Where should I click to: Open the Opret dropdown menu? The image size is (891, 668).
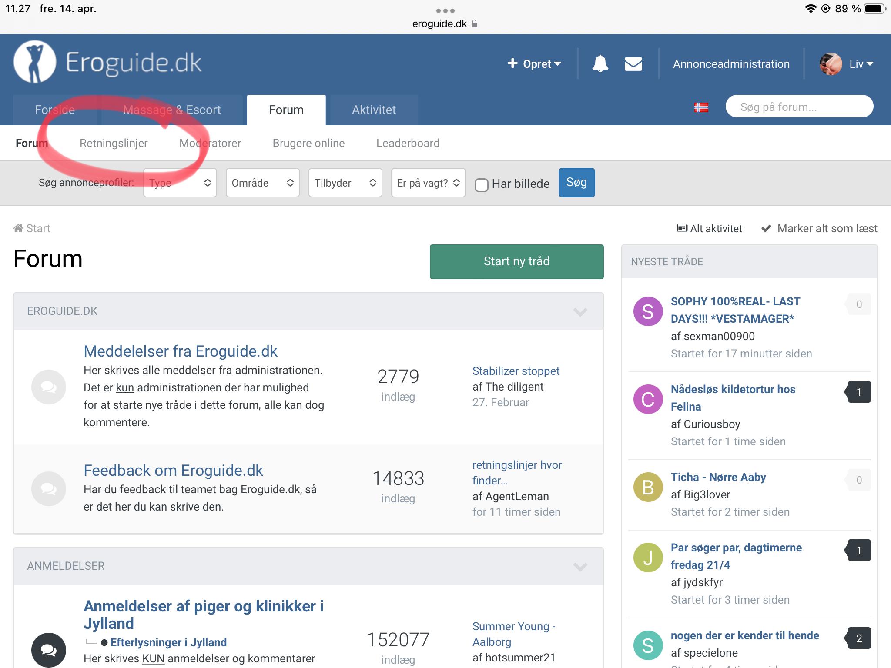(534, 64)
